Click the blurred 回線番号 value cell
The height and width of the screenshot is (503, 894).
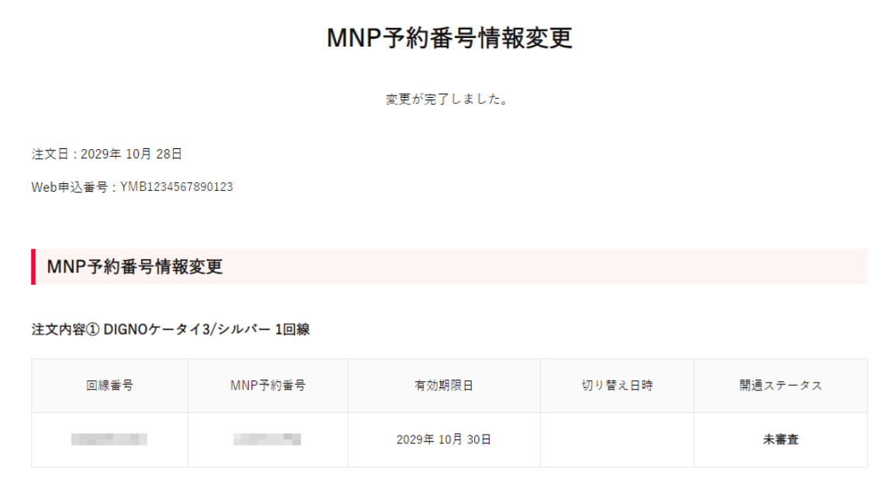point(109,439)
